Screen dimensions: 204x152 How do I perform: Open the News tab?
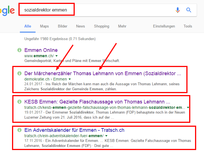coord(81,26)
